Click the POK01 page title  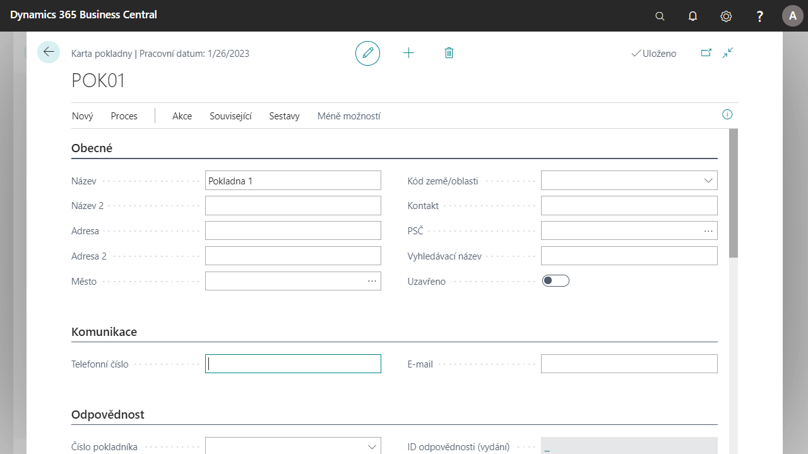[x=98, y=80]
